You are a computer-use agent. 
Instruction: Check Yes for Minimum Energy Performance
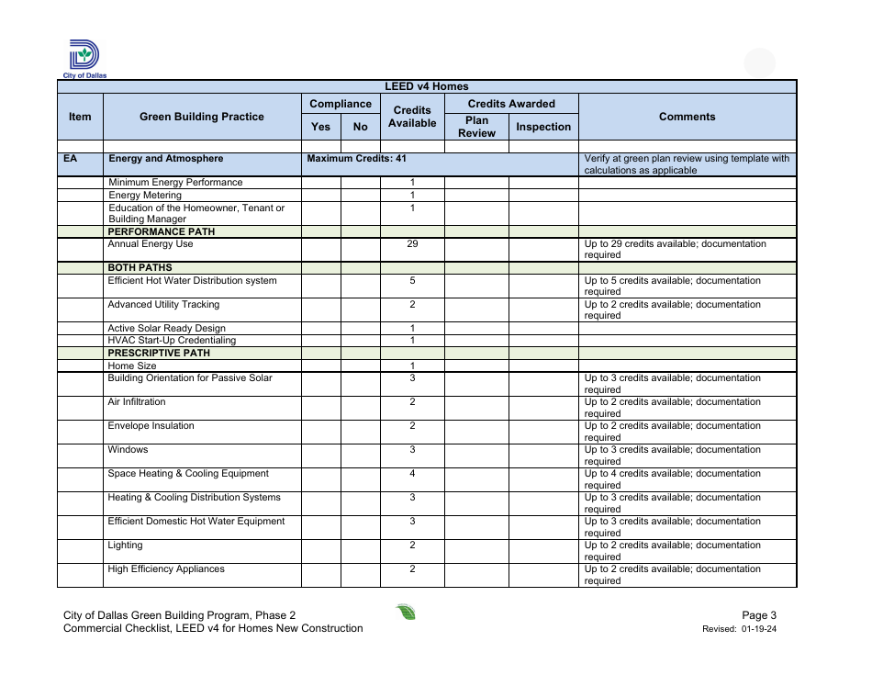[320, 182]
